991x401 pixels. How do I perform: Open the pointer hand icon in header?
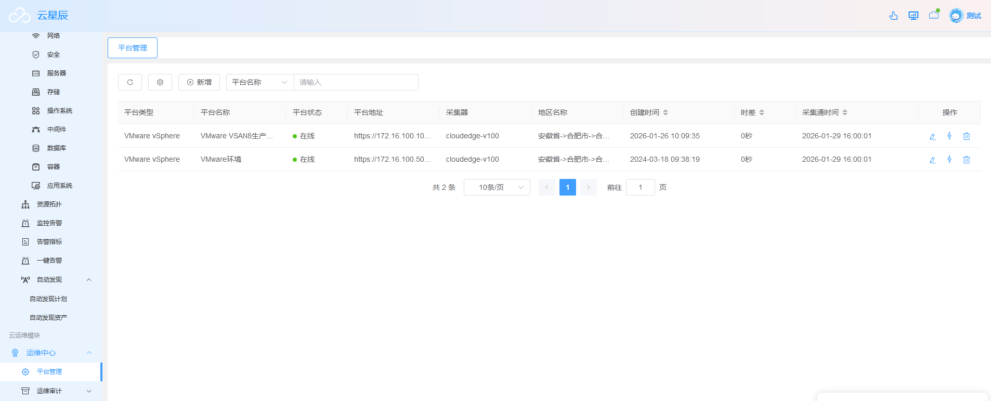click(893, 16)
